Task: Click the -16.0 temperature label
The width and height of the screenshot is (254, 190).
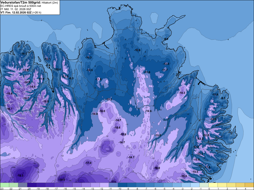Action: pos(102,111)
